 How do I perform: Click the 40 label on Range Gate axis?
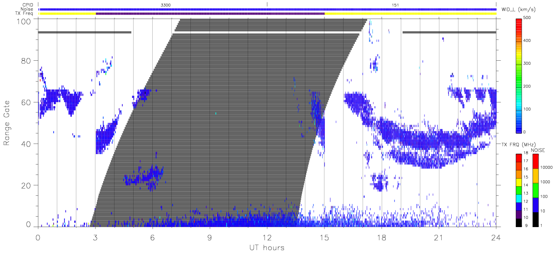tap(26, 144)
